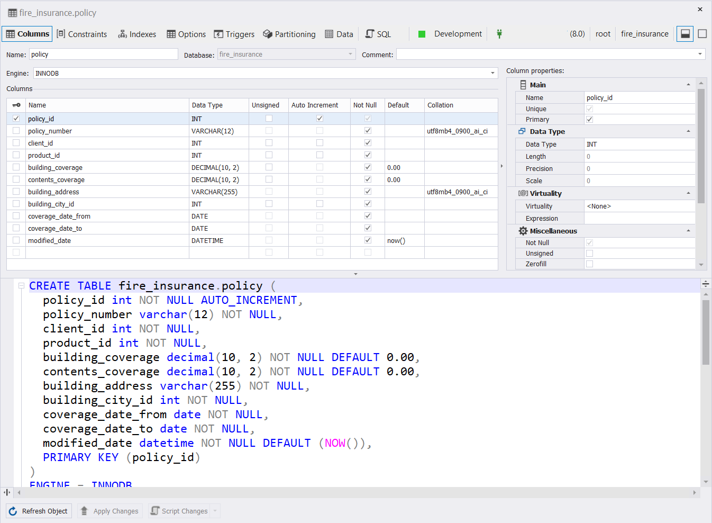This screenshot has height=523, width=712.
Task: Switch to split horizontal layout view icon
Action: coord(685,34)
